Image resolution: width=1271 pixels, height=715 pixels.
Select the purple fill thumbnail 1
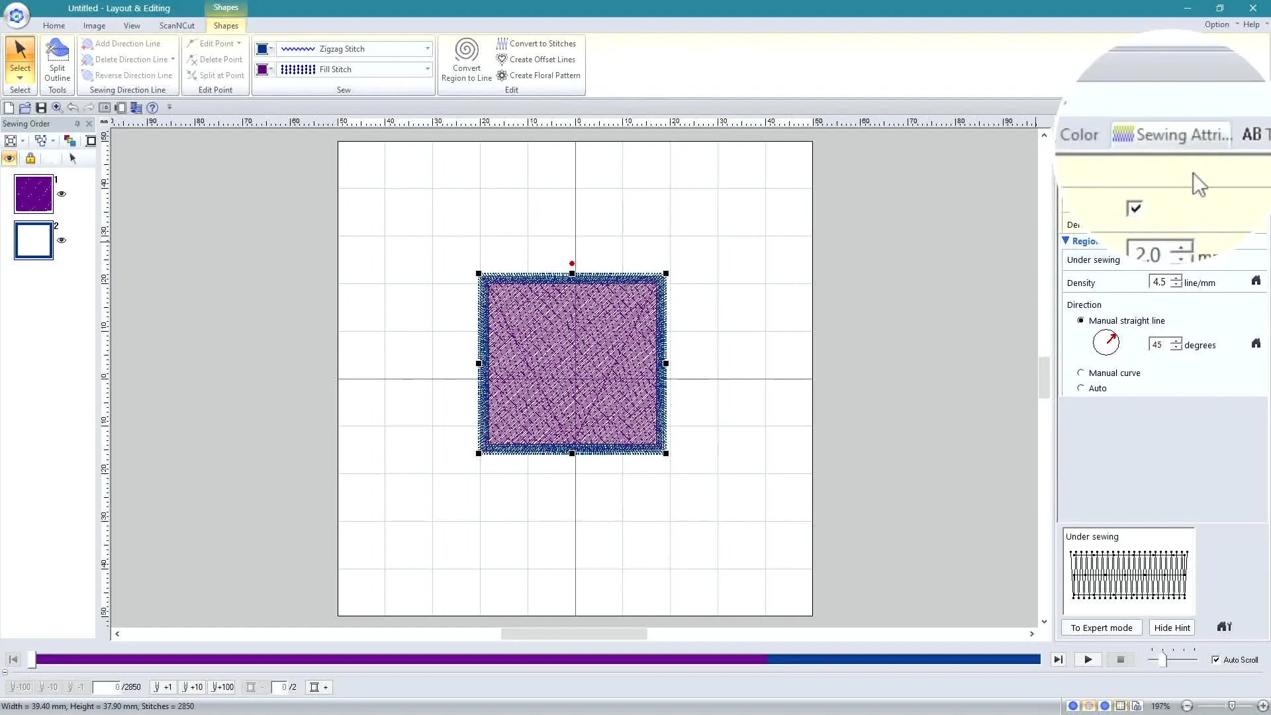[34, 194]
